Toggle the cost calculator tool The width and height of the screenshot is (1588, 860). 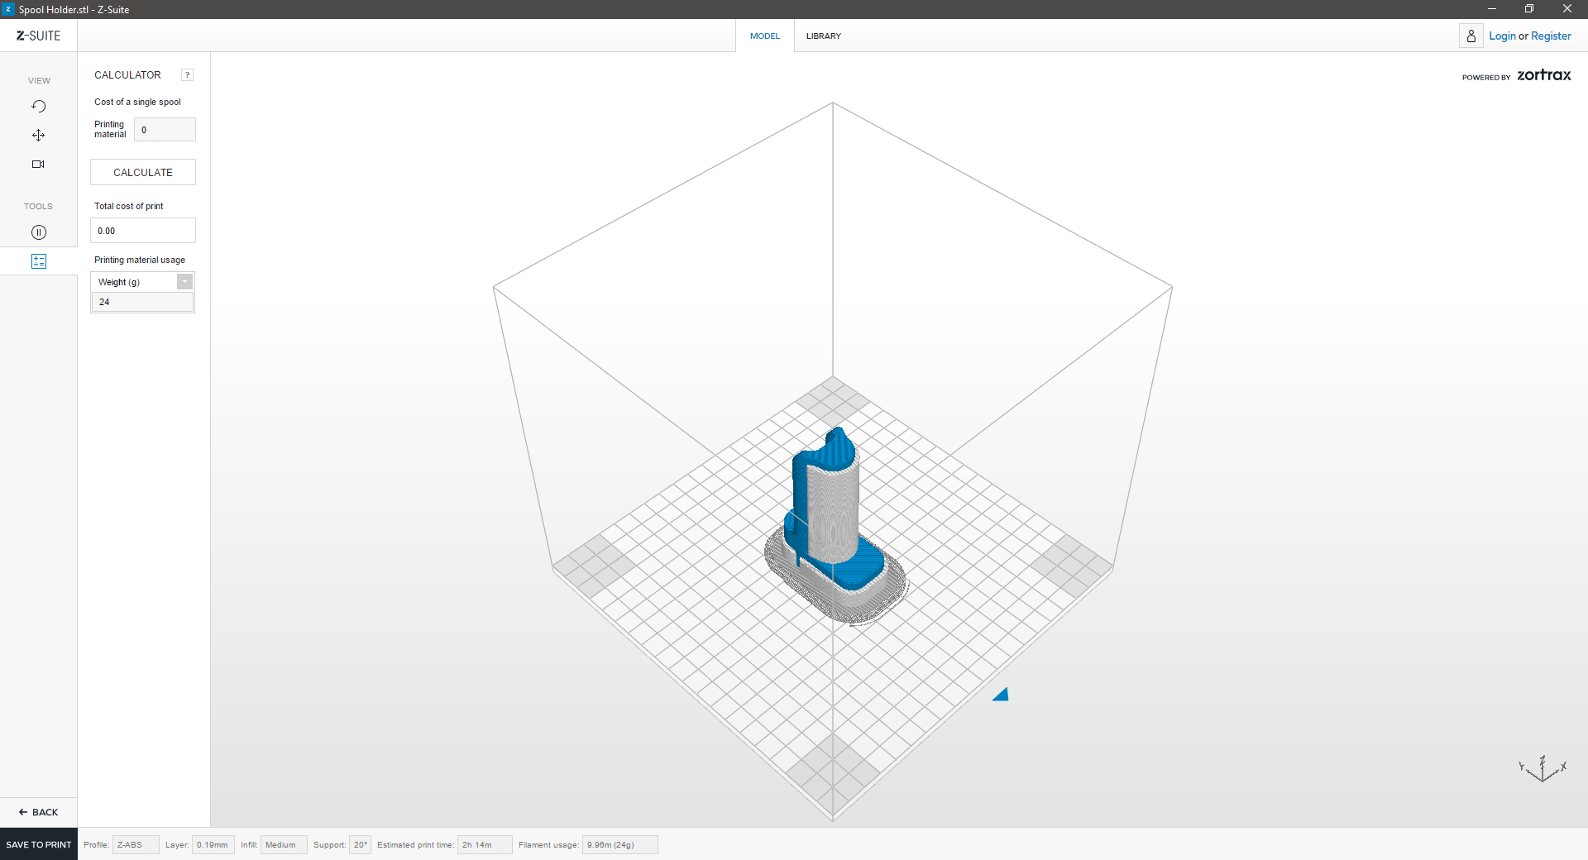(x=38, y=261)
